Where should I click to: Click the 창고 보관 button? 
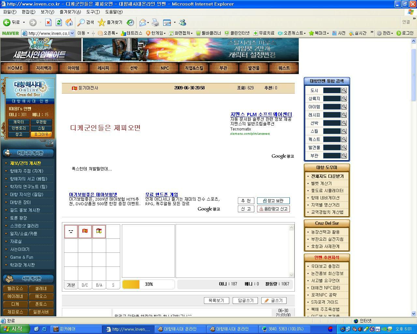pyautogui.click(x=273, y=201)
